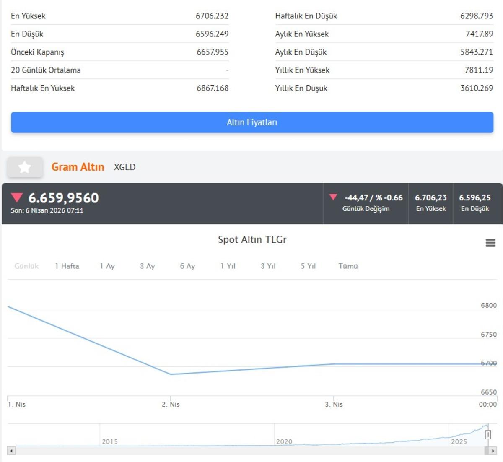Click the navigator scrollbar right arrow
The width and height of the screenshot is (503, 462).
pos(492,451)
